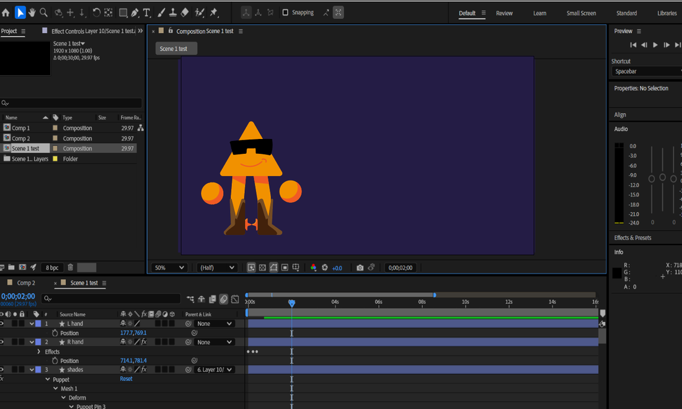Click the Composition Mini-Flowchart icon
682x409 pixels.
click(190, 299)
